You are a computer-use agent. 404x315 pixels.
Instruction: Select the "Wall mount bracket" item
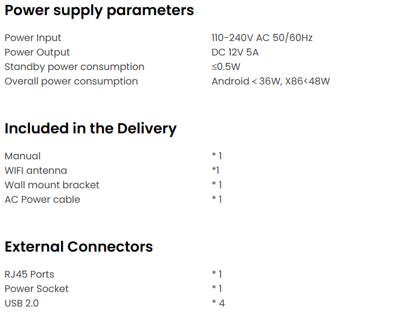tap(52, 185)
